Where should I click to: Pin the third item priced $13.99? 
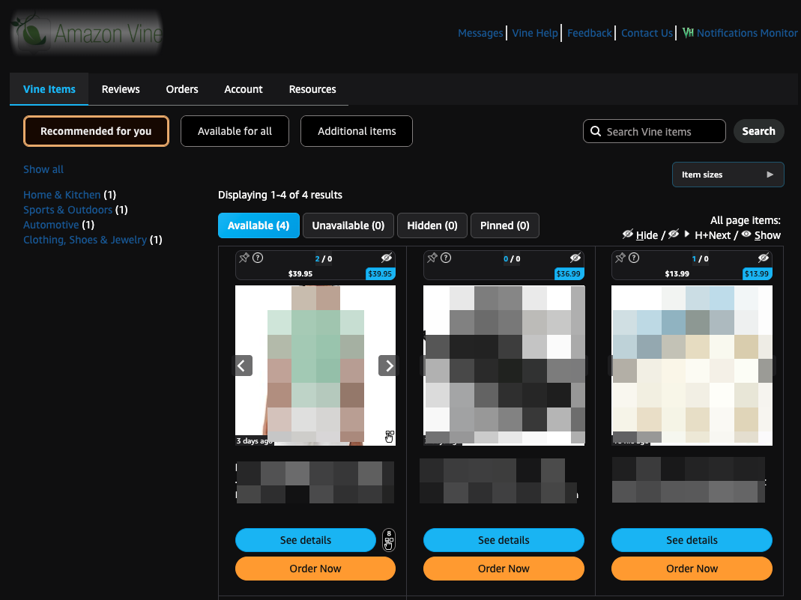click(620, 258)
